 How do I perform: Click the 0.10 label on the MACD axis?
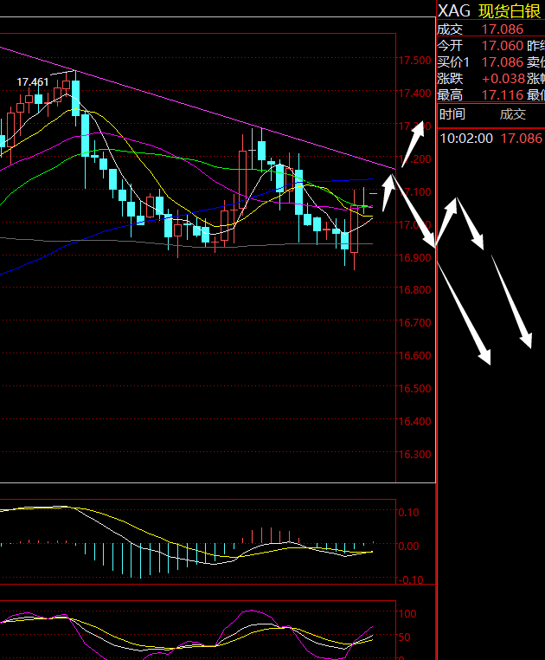[x=408, y=513]
